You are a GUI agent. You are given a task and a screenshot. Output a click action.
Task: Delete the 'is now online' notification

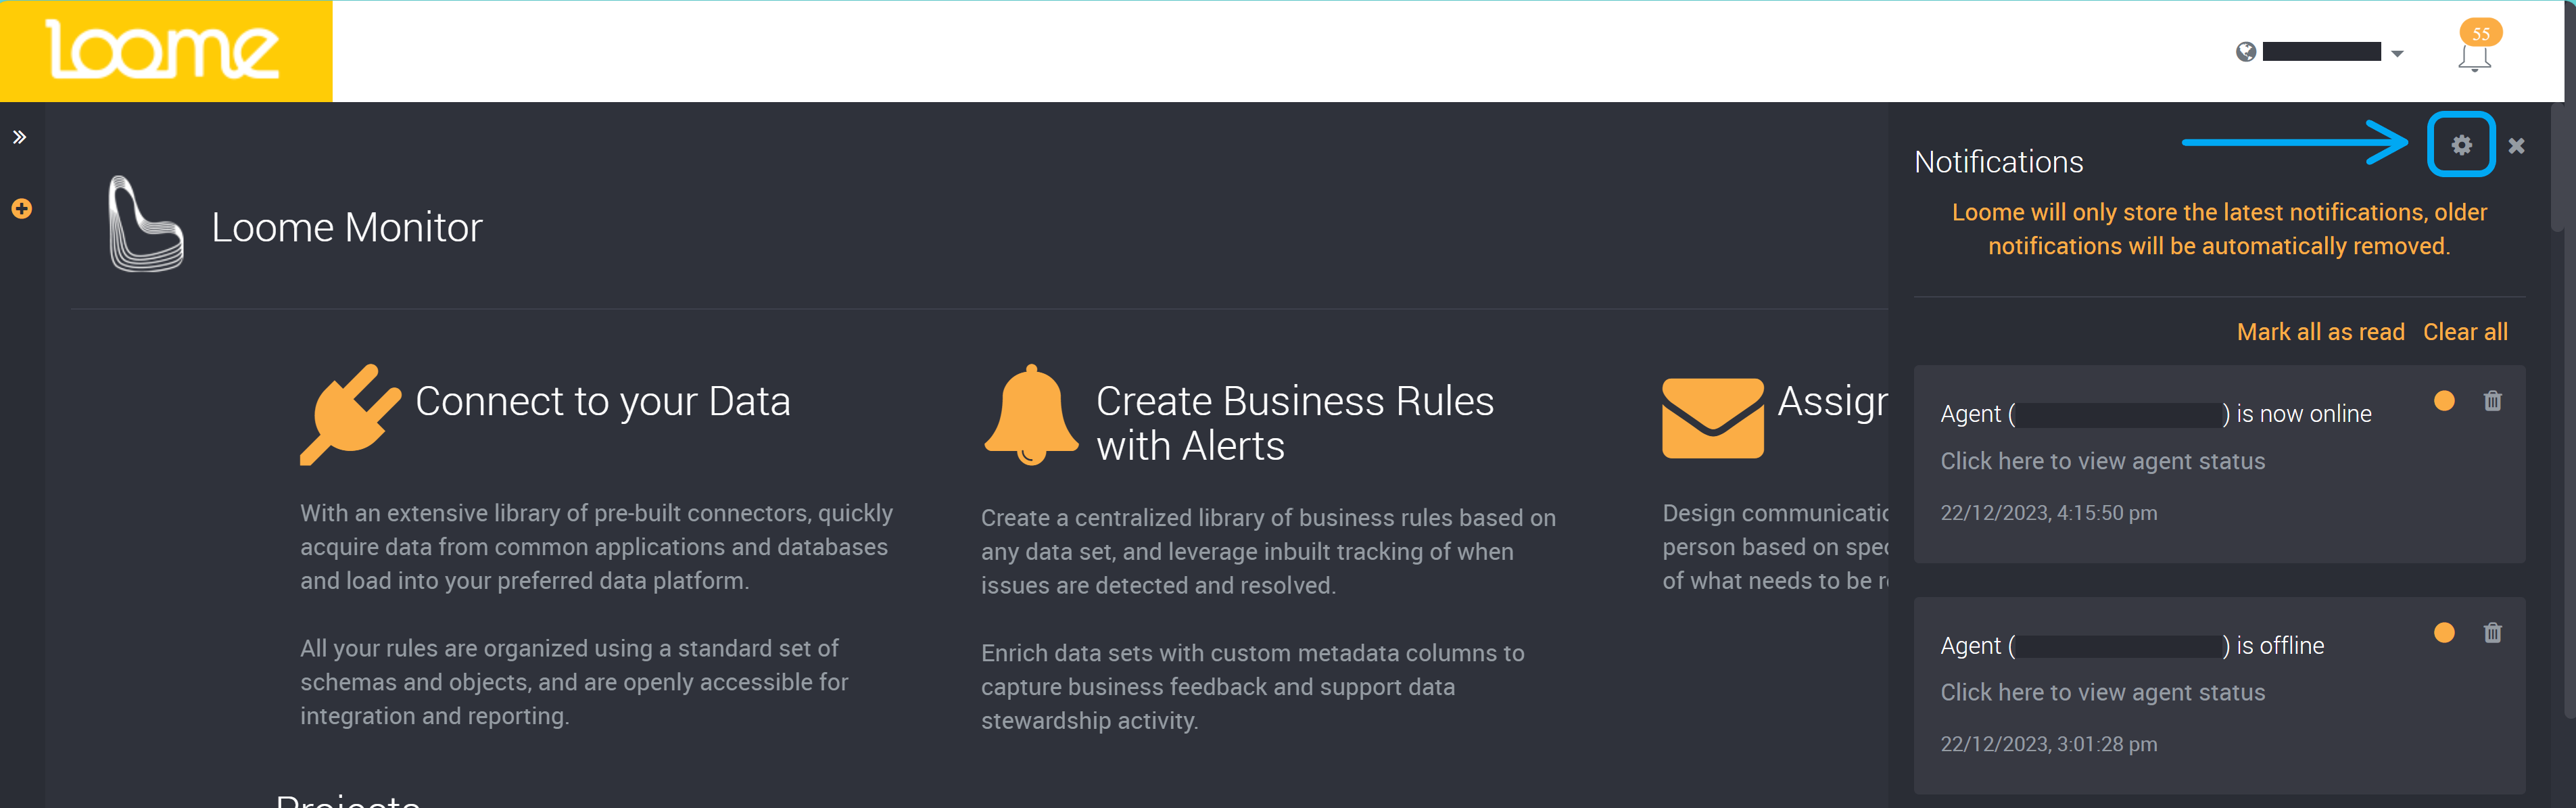(2492, 401)
